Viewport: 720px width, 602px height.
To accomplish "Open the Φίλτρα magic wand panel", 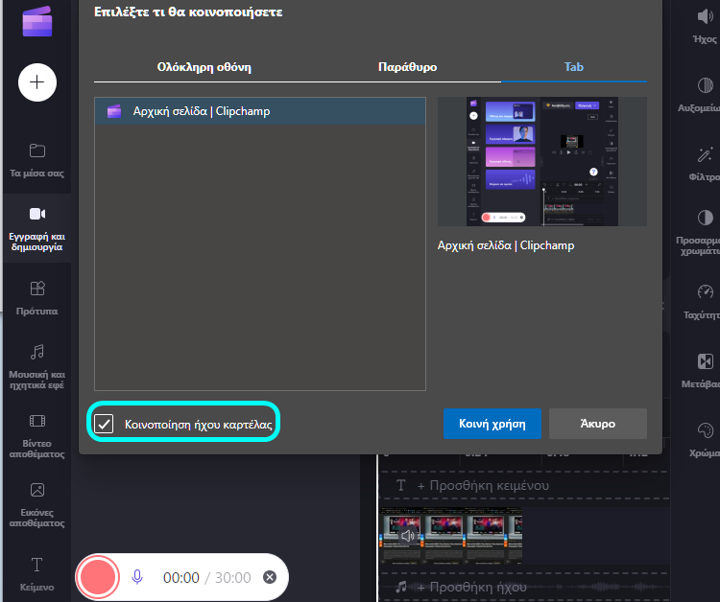I will point(705,164).
